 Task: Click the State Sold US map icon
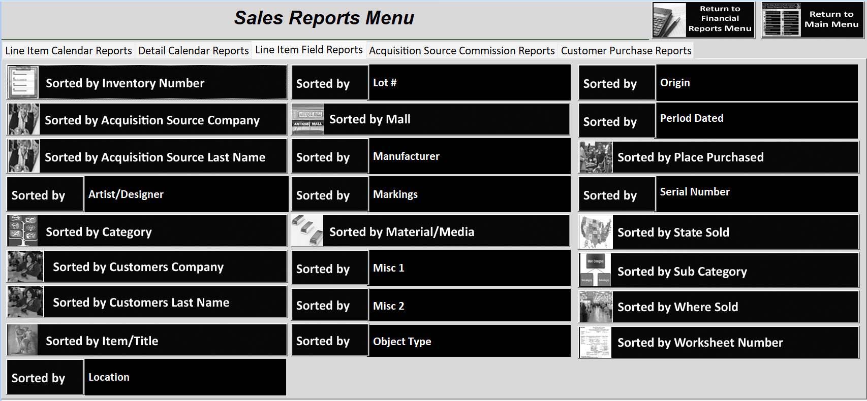pyautogui.click(x=596, y=232)
